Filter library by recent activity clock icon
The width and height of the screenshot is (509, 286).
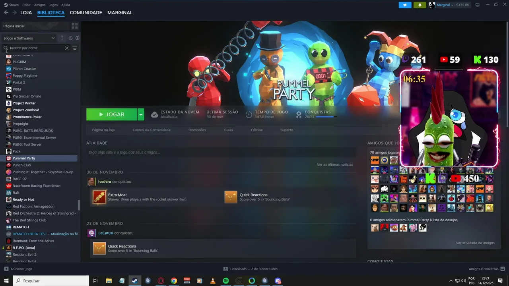pyautogui.click(x=70, y=38)
